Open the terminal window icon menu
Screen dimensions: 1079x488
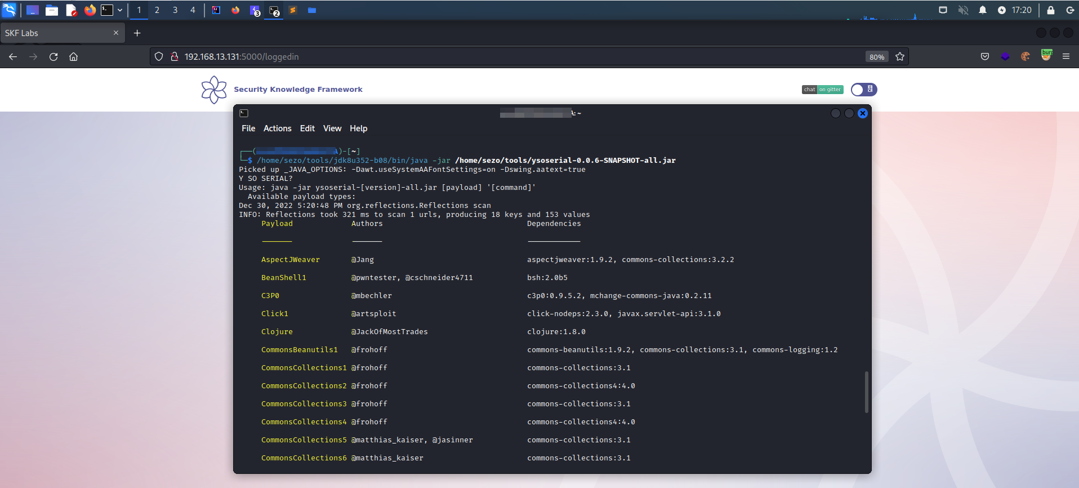(244, 113)
